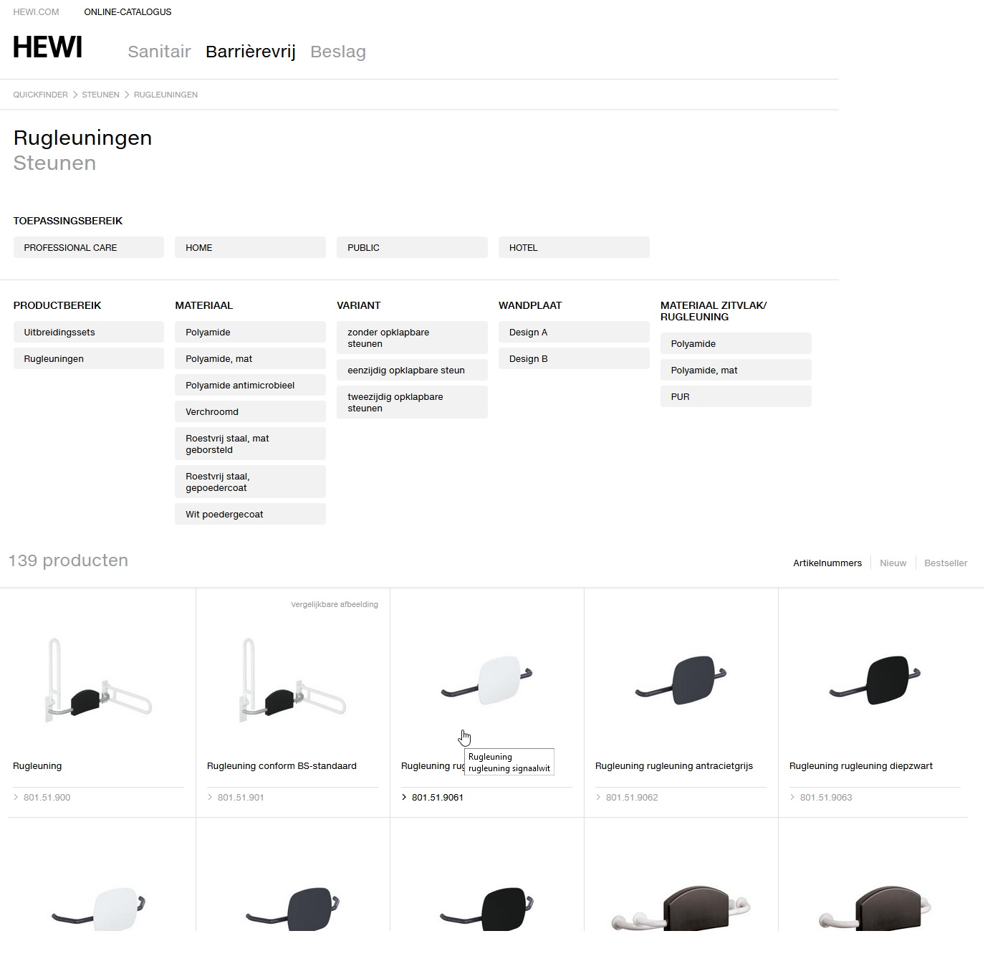Viewport: 985px width, 979px height.
Task: Open article number 801.51.9062 link
Action: point(631,798)
